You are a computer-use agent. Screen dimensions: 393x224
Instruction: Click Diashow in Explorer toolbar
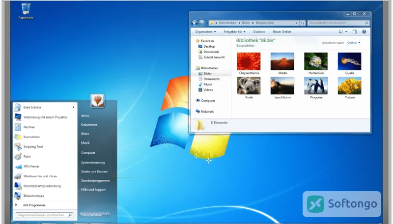(x=259, y=31)
